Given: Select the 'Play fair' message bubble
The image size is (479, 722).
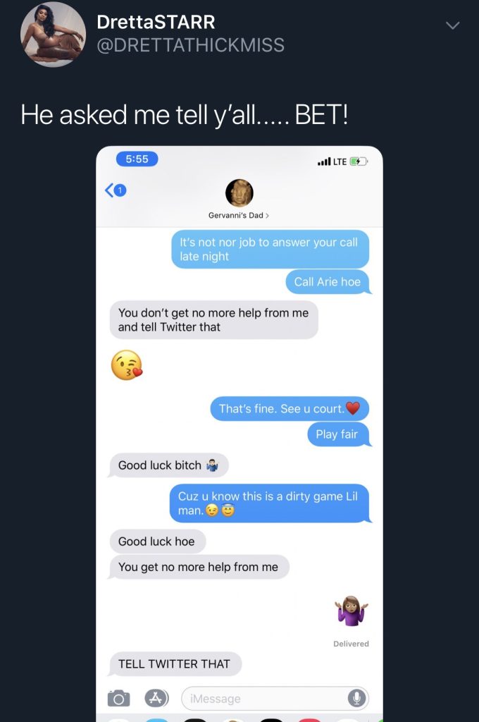Looking at the screenshot, I should (339, 434).
